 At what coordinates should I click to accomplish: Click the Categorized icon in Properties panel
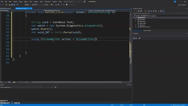134,38
